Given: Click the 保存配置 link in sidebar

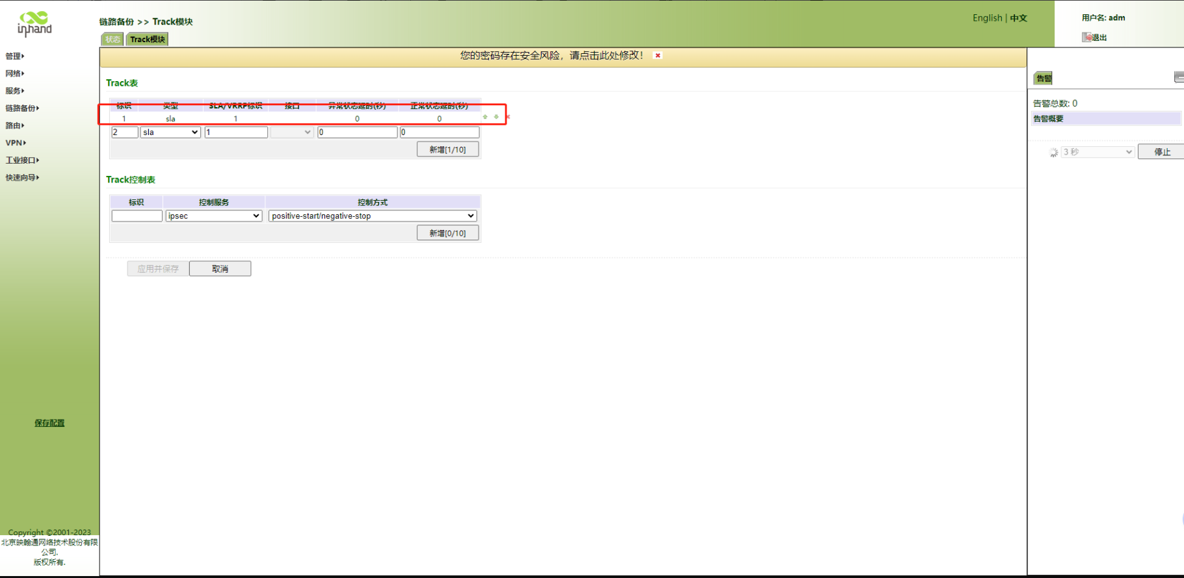Looking at the screenshot, I should 49,423.
